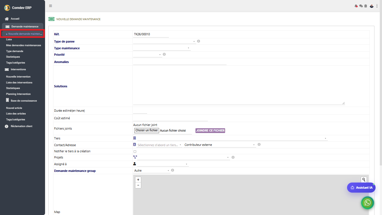This screenshot has height=215, width=382.
Task: Enable Notifier le tiers à la création checkbox
Action: tap(135, 151)
